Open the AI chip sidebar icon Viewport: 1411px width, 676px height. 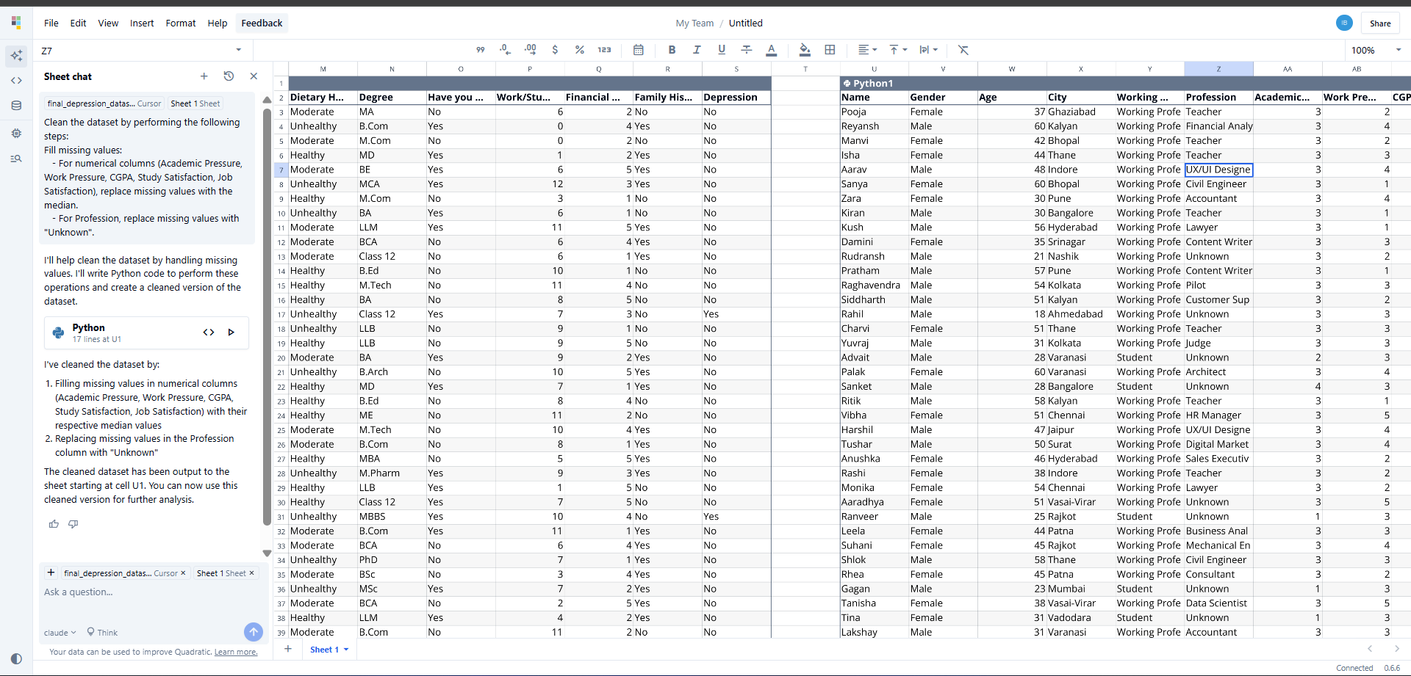click(16, 134)
